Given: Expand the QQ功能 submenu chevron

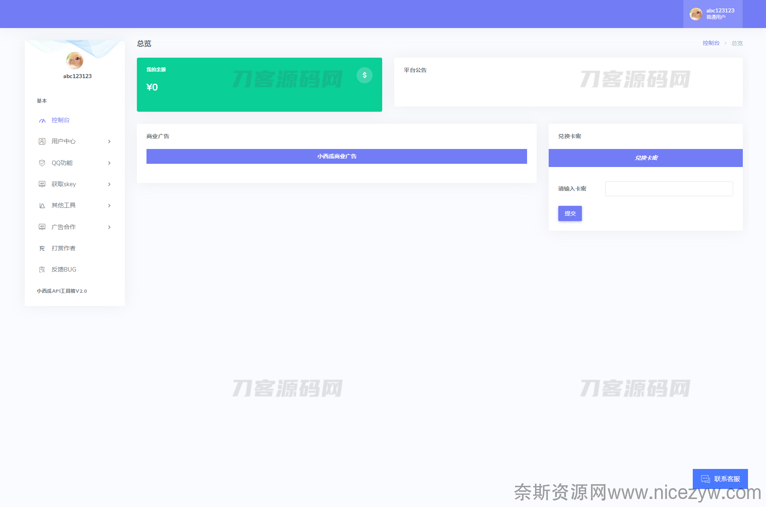Looking at the screenshot, I should click(109, 163).
